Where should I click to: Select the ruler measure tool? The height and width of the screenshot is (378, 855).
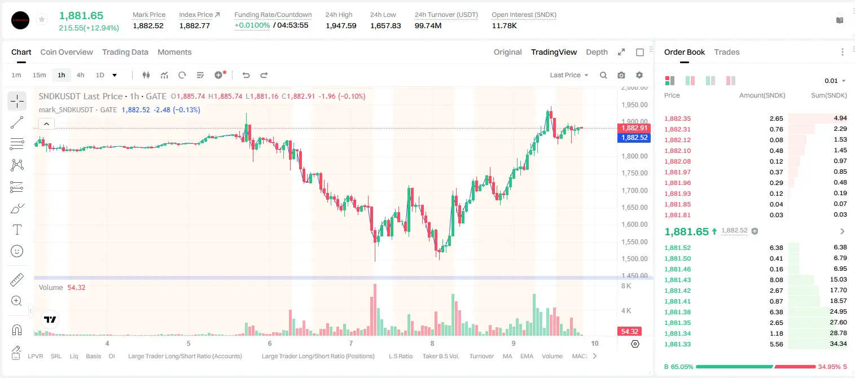pos(17,280)
